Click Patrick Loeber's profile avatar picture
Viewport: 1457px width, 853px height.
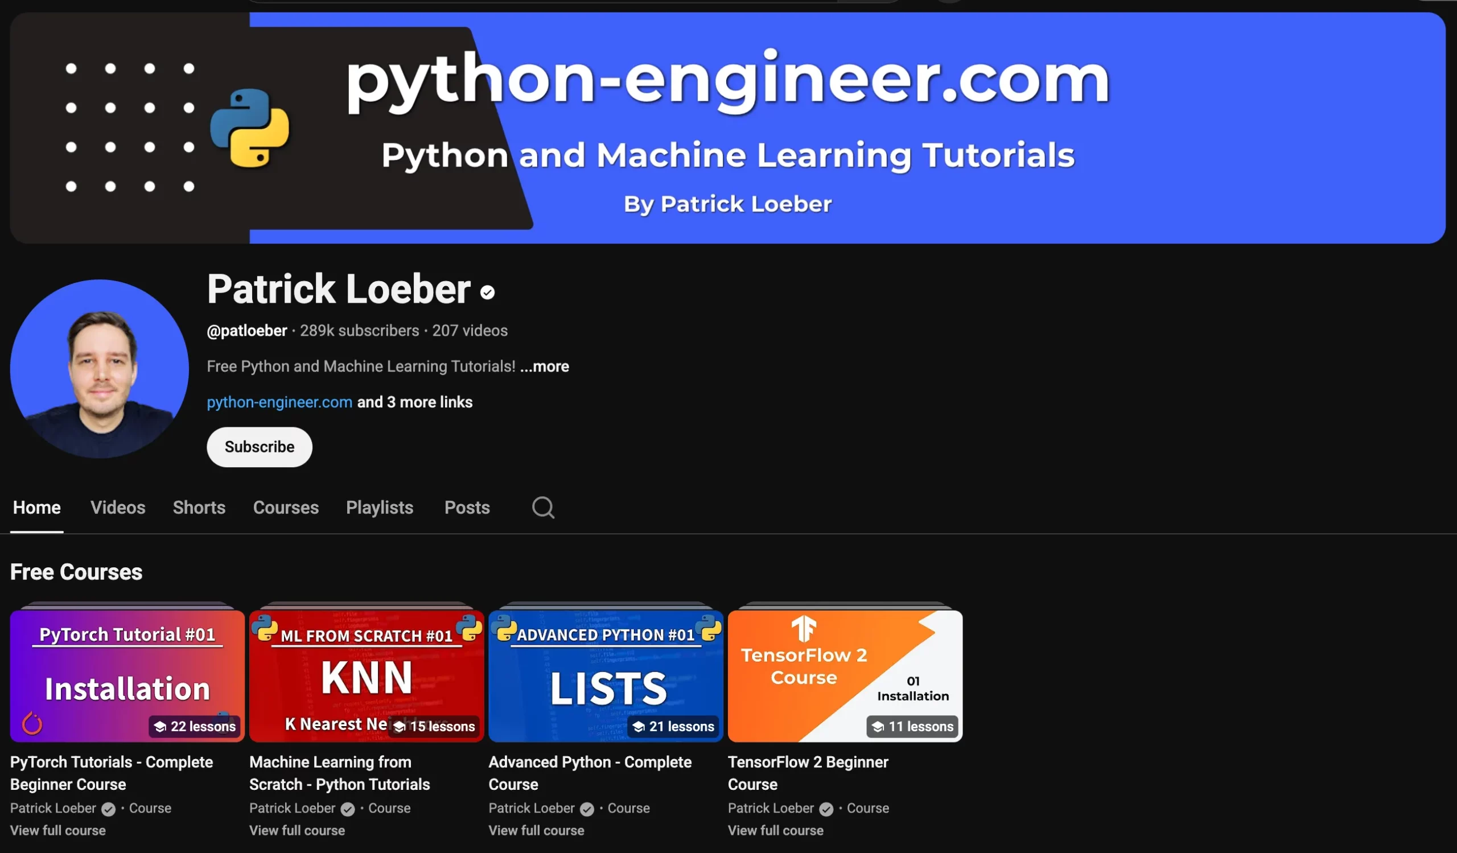point(100,369)
